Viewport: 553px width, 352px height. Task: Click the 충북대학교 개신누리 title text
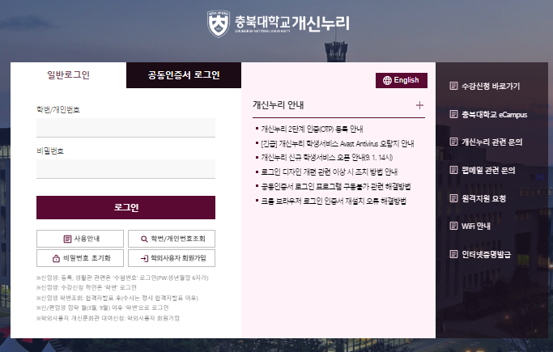(x=292, y=23)
